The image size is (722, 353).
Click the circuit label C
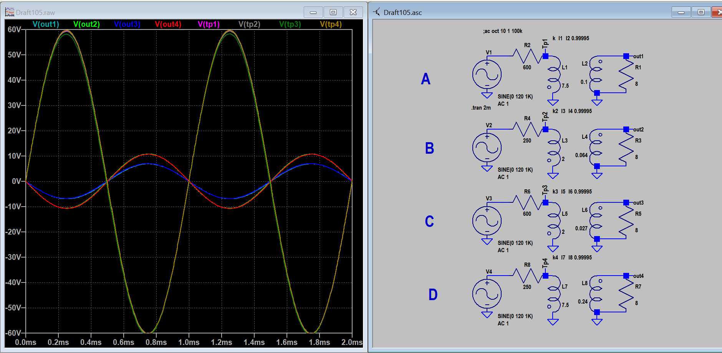click(x=429, y=222)
